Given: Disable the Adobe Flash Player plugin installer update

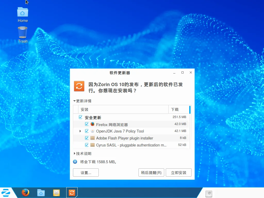Looking at the screenshot, I should pyautogui.click(x=87, y=138).
